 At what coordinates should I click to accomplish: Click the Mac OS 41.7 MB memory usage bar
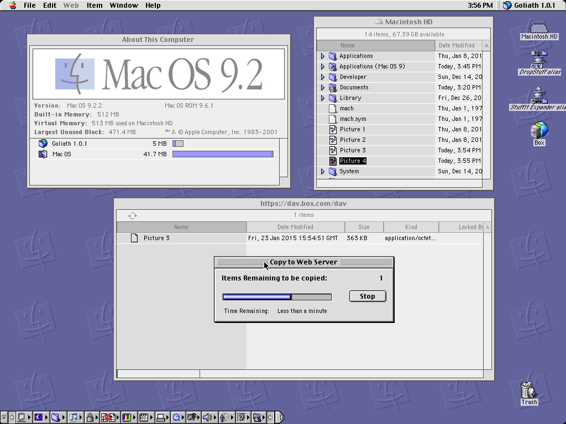[x=223, y=154]
